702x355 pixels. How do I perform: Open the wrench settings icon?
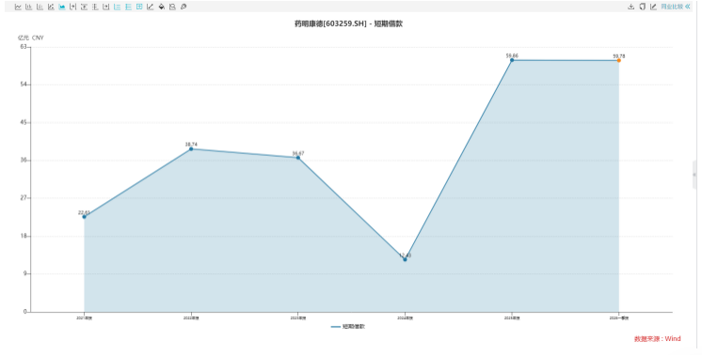[183, 7]
